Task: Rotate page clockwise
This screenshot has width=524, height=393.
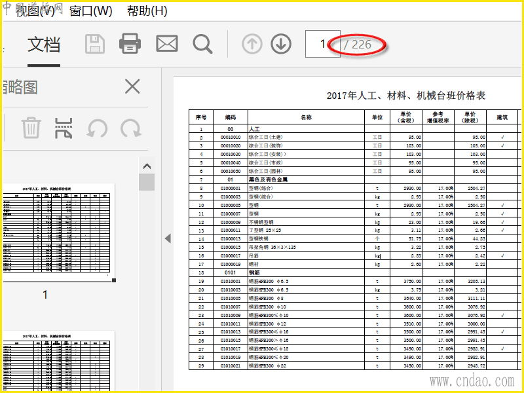Action: [130, 128]
